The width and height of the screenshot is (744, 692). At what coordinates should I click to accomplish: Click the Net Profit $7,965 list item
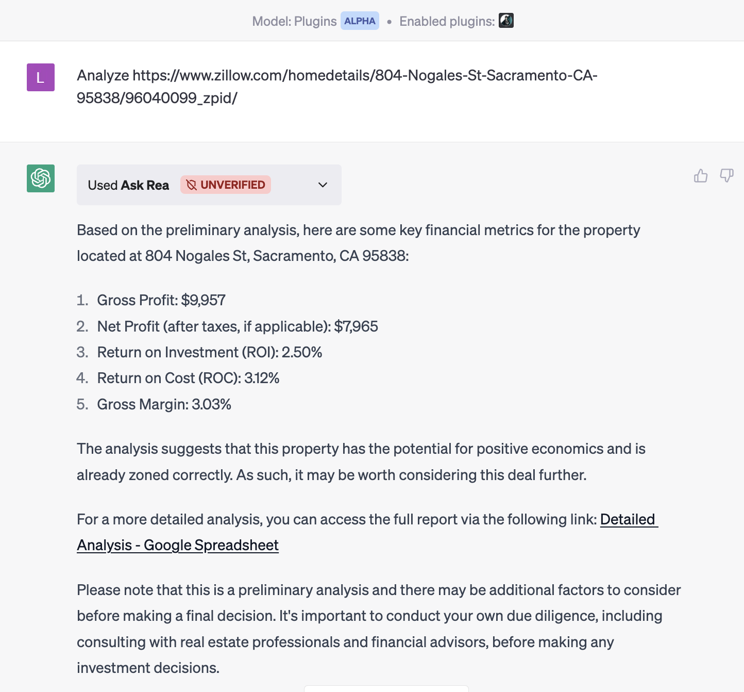pos(238,326)
